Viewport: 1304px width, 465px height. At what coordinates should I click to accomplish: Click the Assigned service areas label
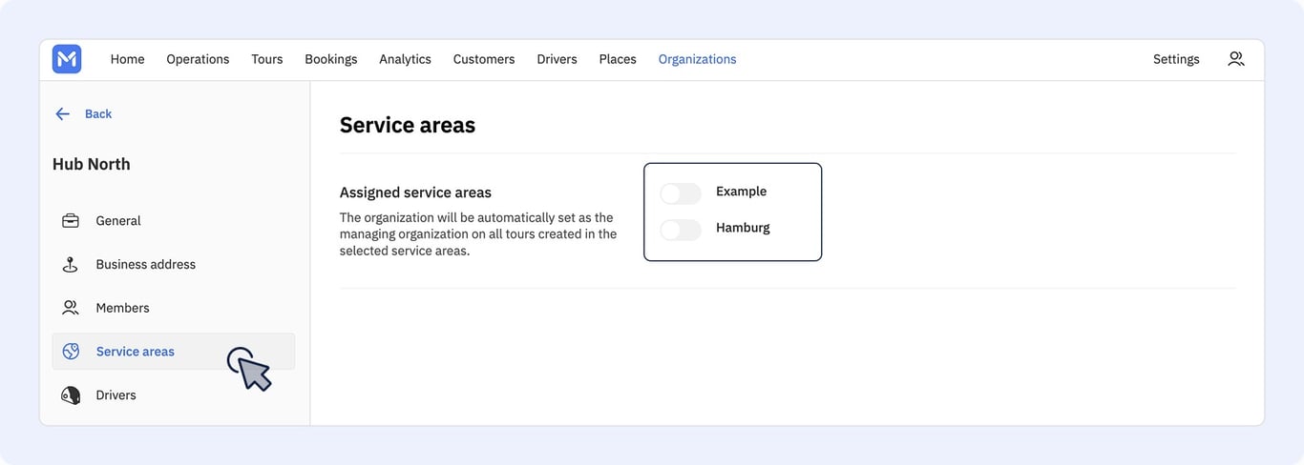(x=415, y=192)
